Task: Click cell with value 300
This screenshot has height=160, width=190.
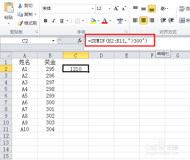Action: click(x=50, y=102)
